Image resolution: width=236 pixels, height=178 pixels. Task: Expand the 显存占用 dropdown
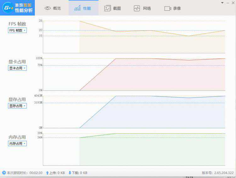(x=17, y=106)
